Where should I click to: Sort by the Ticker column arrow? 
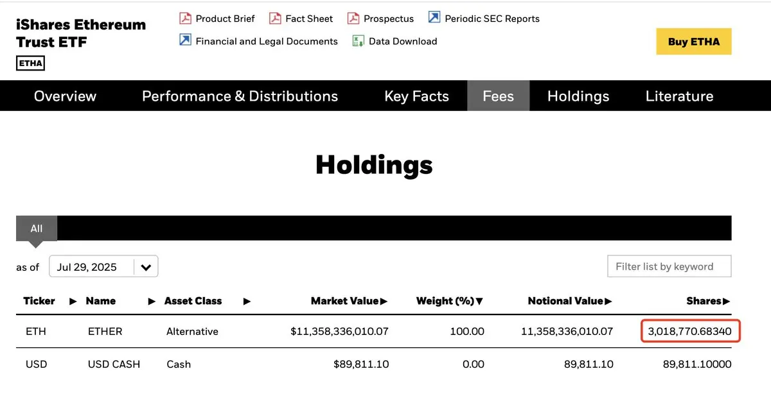point(73,301)
